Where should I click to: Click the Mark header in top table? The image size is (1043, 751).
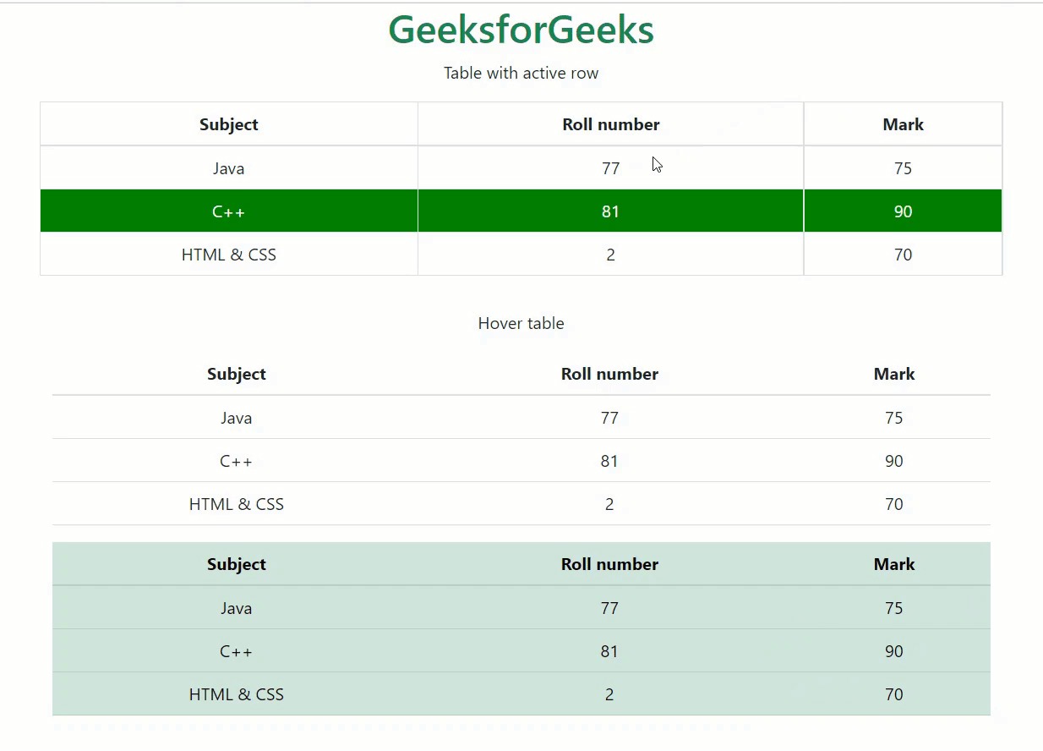903,123
